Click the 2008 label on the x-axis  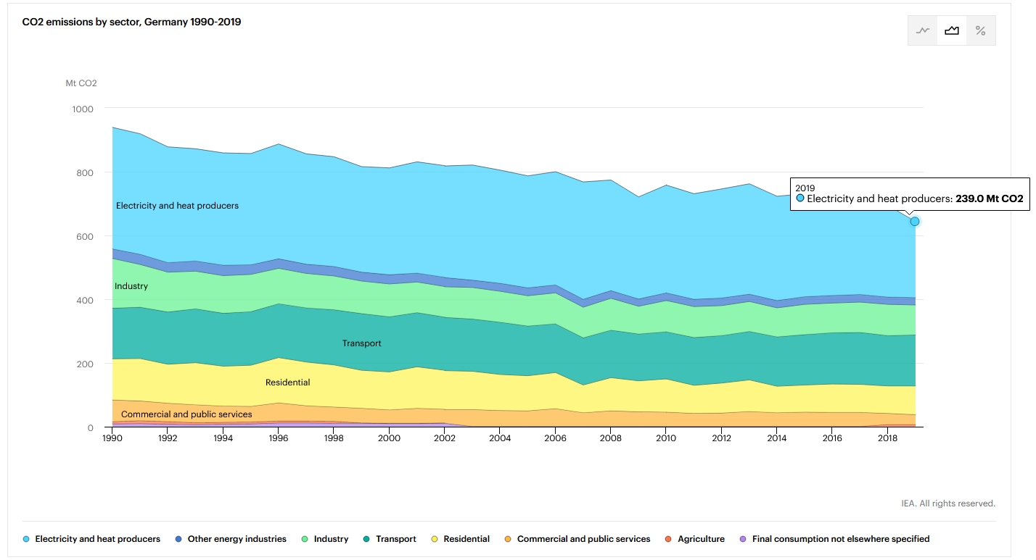tap(610, 438)
